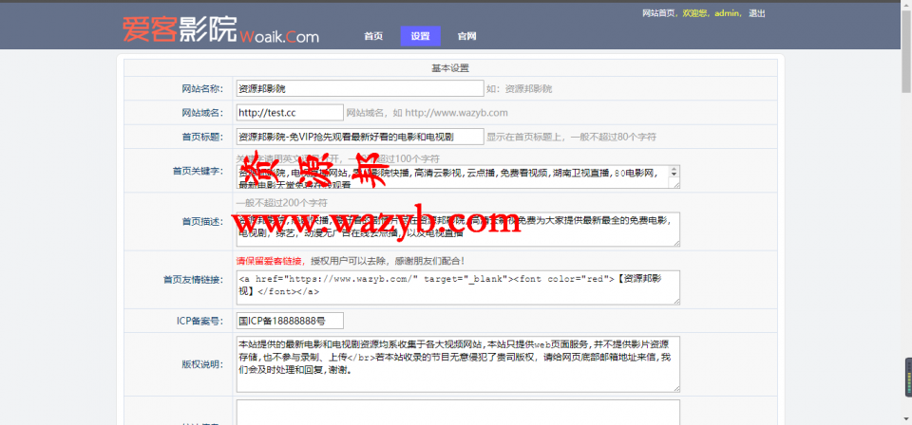Screen dimensions: 912x425
Task: Click the red 请保留爱客链接 notice text
Action: click(271, 261)
